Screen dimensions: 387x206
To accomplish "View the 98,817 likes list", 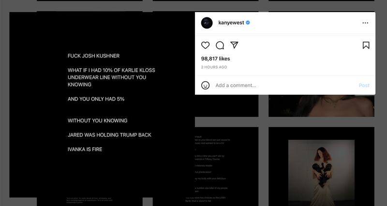I will point(215,59).
